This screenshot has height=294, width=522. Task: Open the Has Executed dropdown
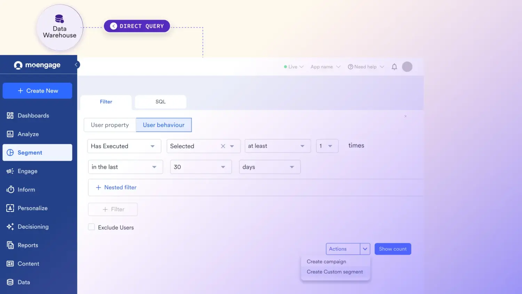124,146
